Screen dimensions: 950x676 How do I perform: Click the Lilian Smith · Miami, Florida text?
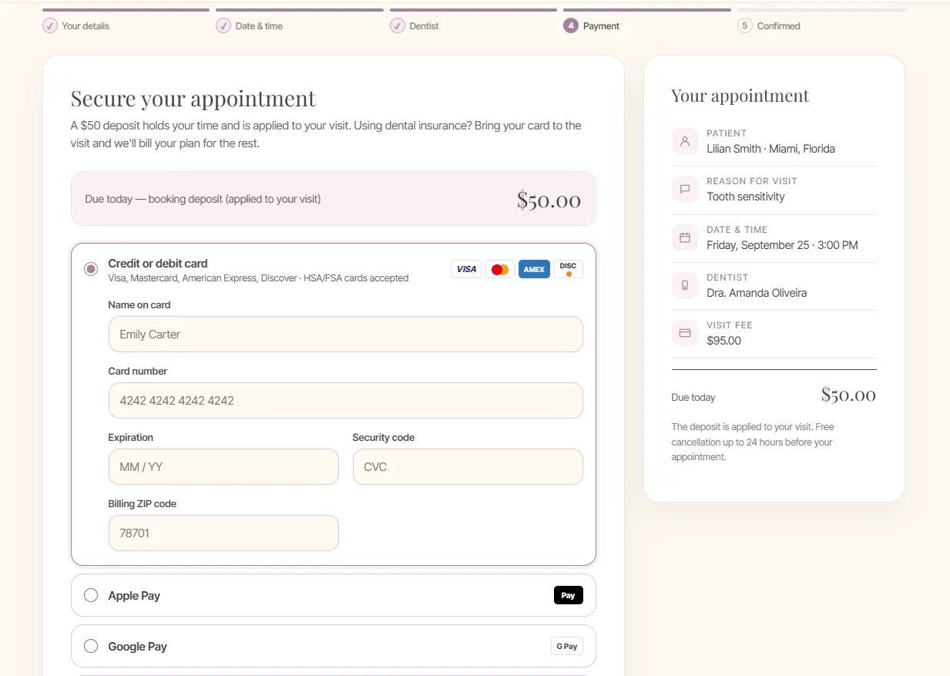[770, 149]
